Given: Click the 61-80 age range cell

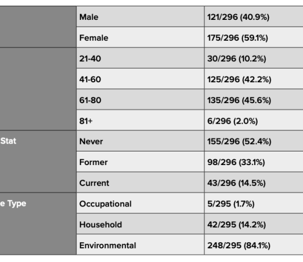Looking at the screenshot, I should [140, 100].
